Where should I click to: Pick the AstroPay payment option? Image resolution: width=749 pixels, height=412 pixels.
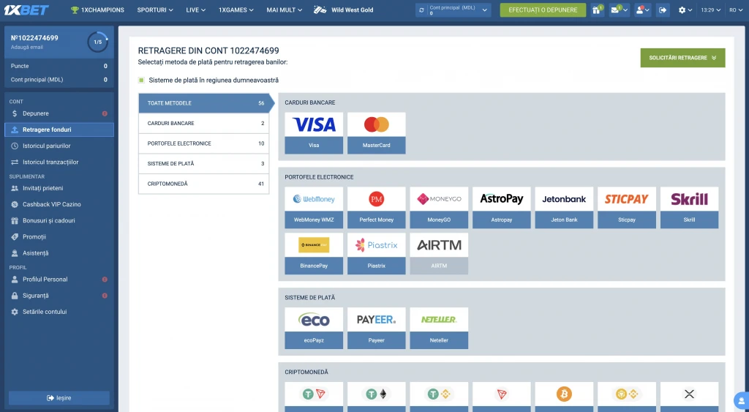click(x=501, y=207)
